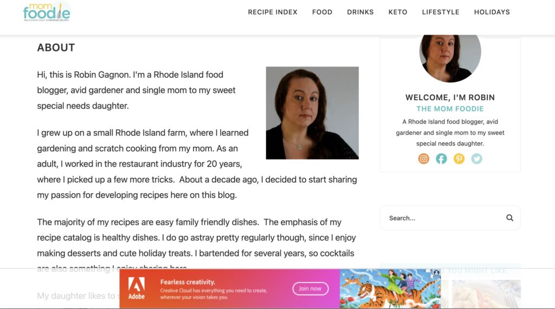Click Robin's square portrait in the article

[x=312, y=113]
